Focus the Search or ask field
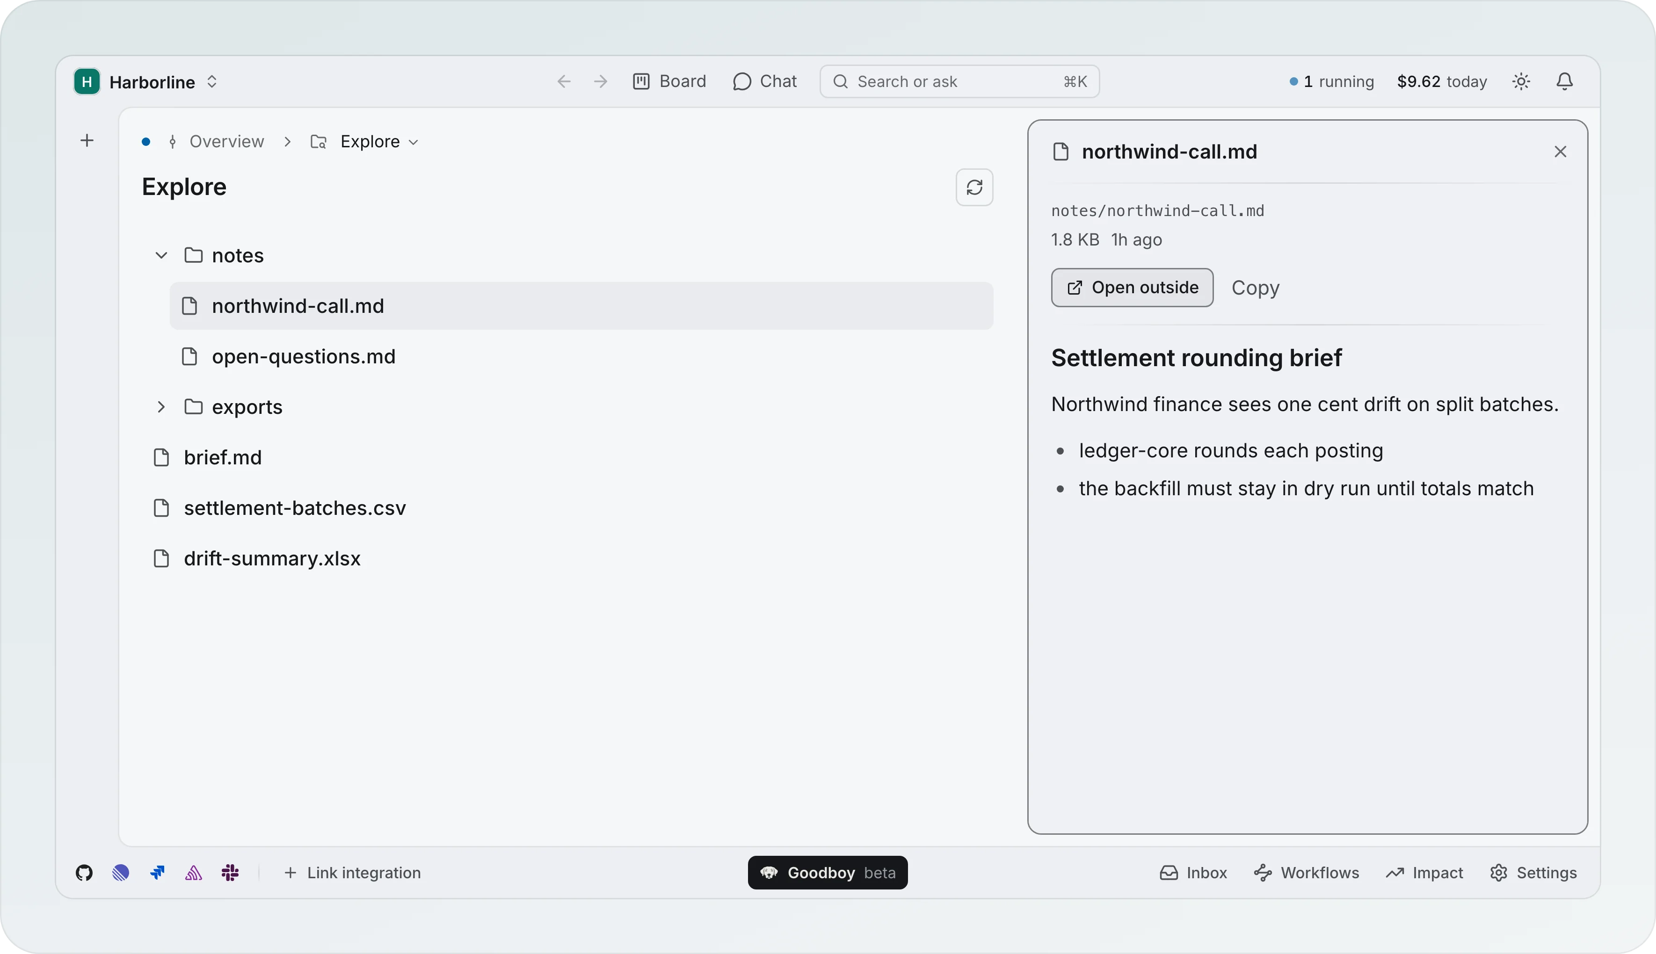The height and width of the screenshot is (954, 1656). click(959, 81)
